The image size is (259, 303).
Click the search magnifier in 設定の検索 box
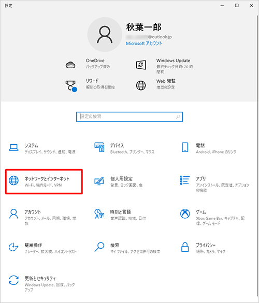178,116
